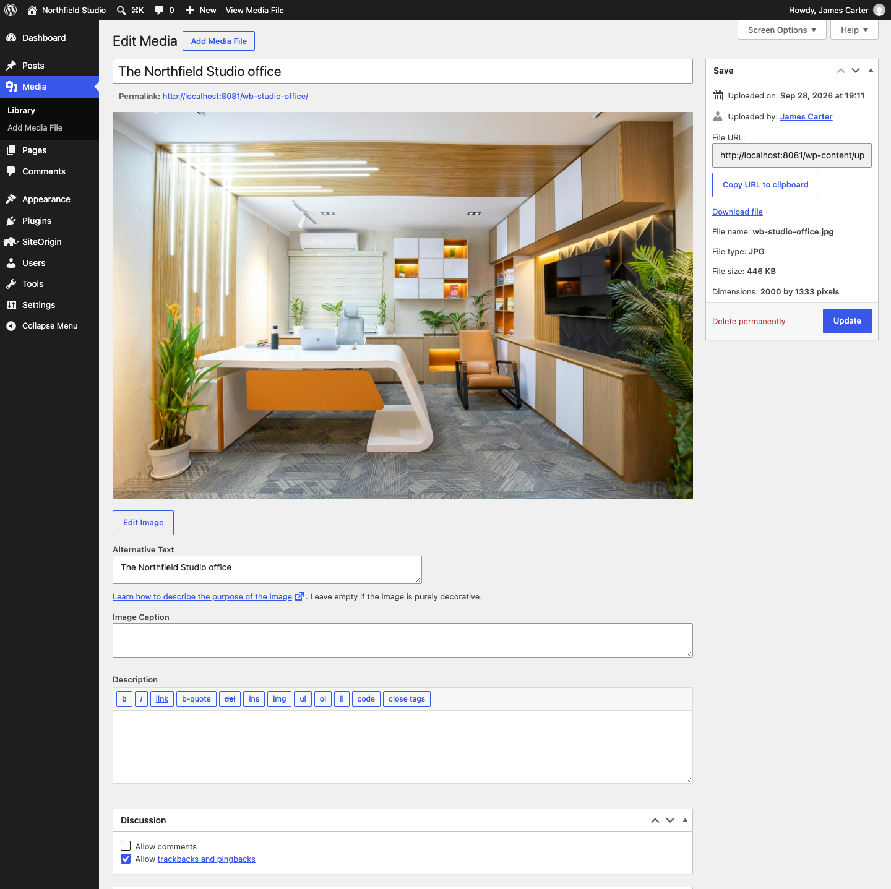Collapse the Discussion panel triangle
This screenshot has height=889, width=891.
(685, 820)
